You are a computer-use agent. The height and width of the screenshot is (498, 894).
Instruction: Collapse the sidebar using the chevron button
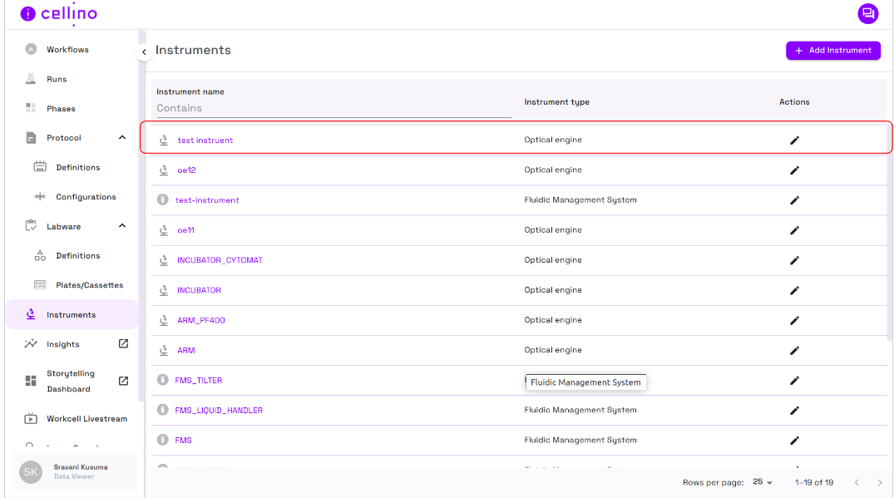tap(144, 52)
